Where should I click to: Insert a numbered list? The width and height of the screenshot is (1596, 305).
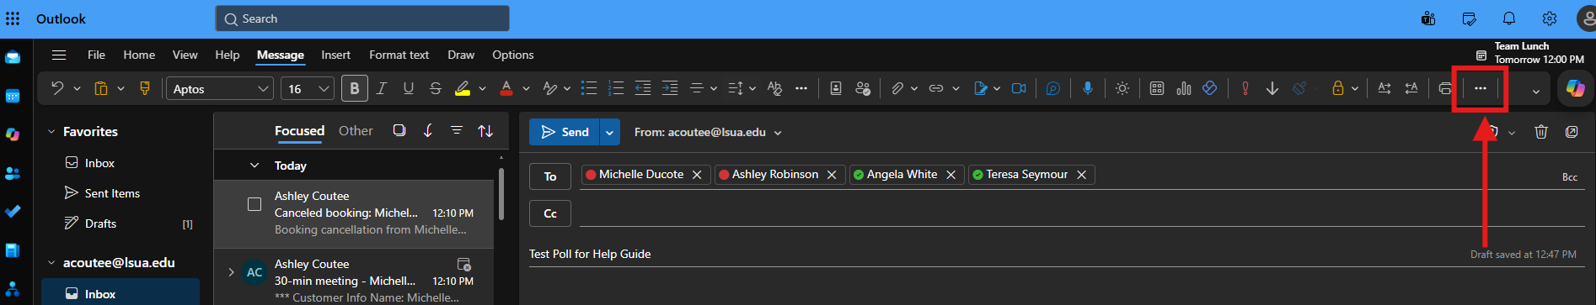pos(616,88)
